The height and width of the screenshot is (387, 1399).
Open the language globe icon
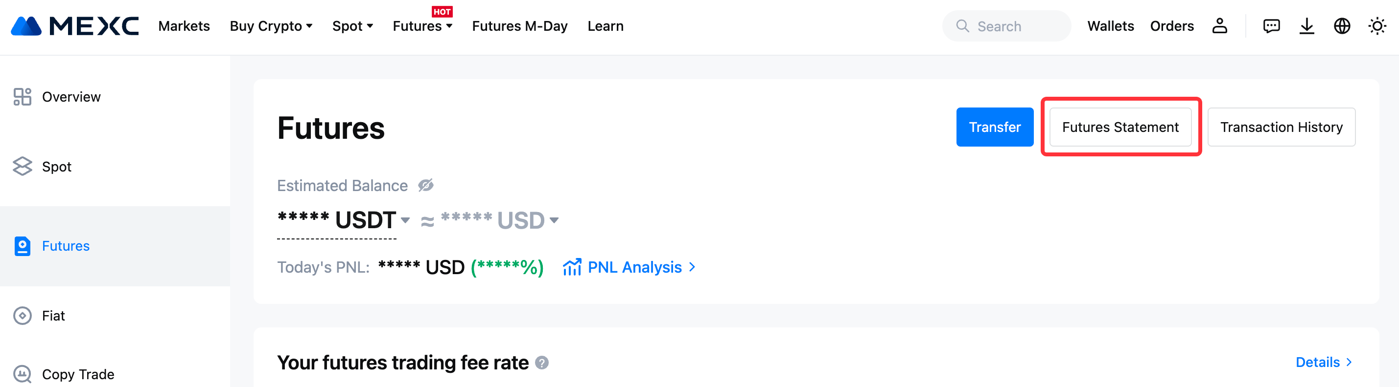1342,26
